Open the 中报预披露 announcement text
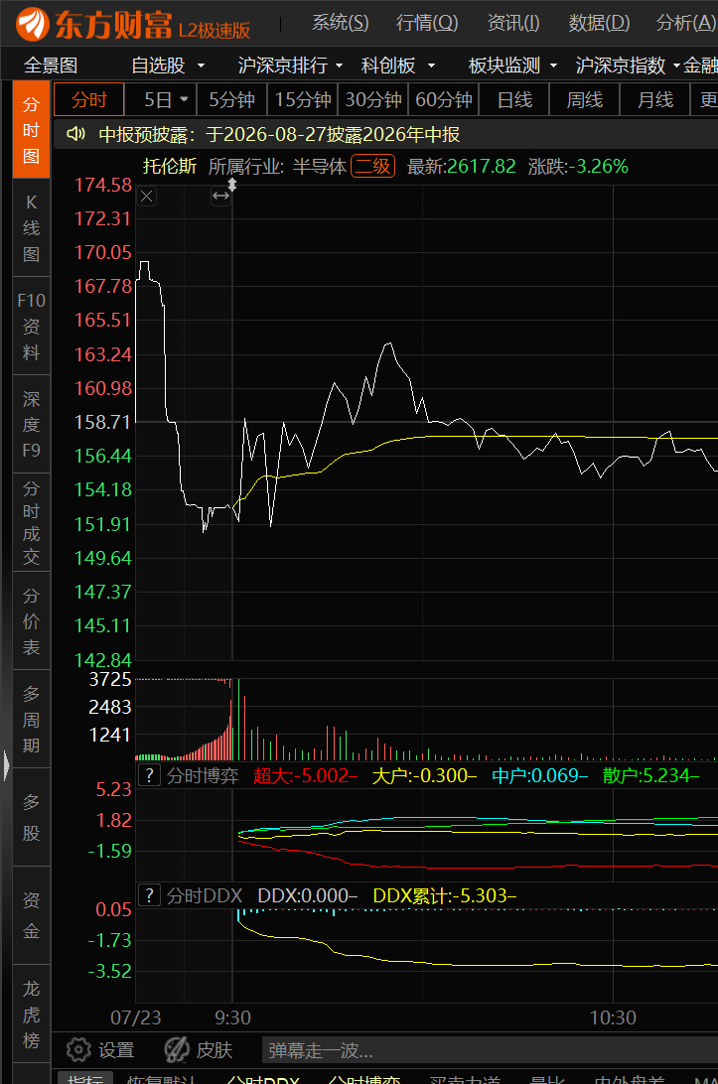The height and width of the screenshot is (1084, 718). coord(279,134)
